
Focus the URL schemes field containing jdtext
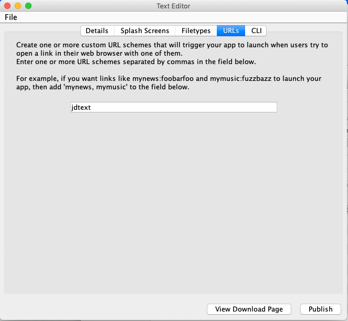click(x=173, y=107)
